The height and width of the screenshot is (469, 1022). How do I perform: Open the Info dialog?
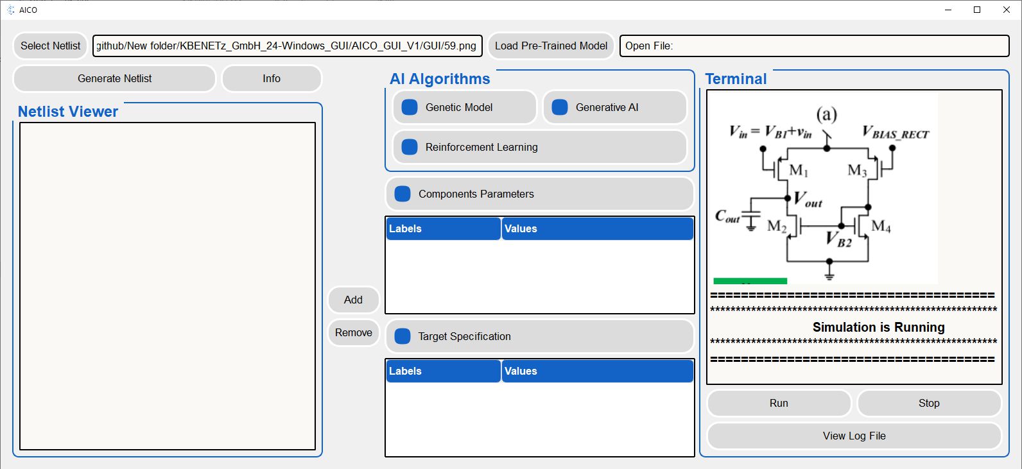pyautogui.click(x=271, y=78)
